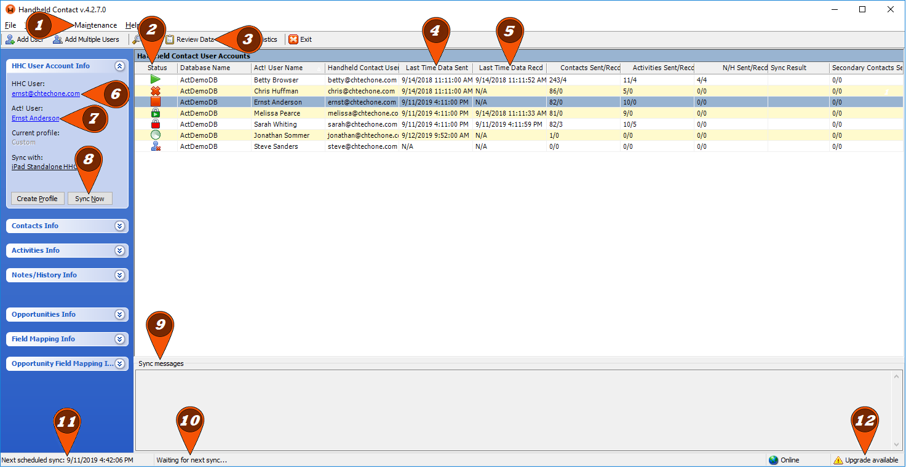Select the Sarah Whiting user name cell
This screenshot has height=468, width=906.
tap(288, 124)
